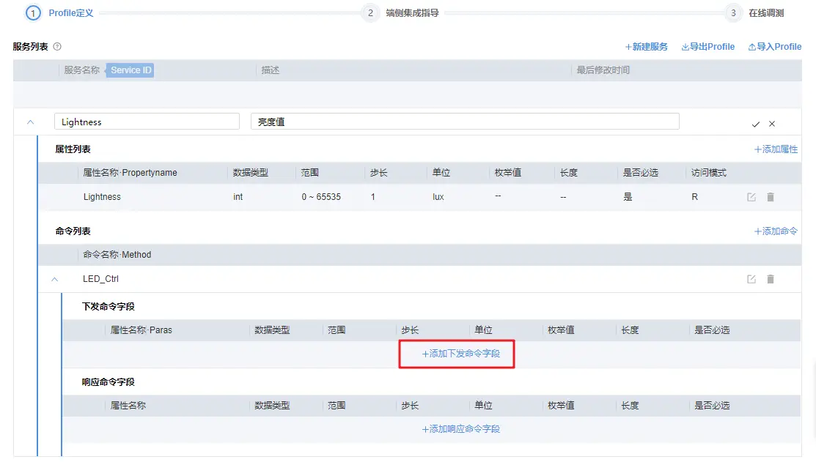The width and height of the screenshot is (816, 465).
Task: Click the 描述 column header
Action: click(271, 70)
